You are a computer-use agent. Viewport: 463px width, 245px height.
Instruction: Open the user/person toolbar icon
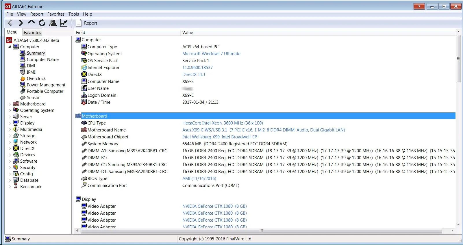(x=53, y=23)
